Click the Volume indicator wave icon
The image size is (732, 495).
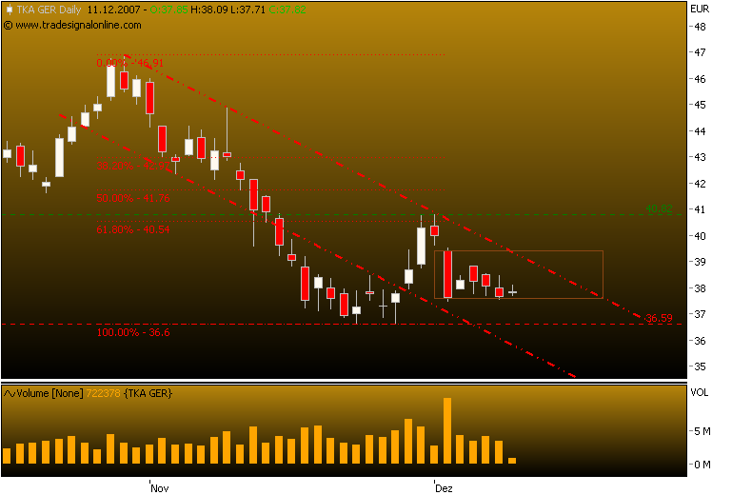(x=9, y=394)
